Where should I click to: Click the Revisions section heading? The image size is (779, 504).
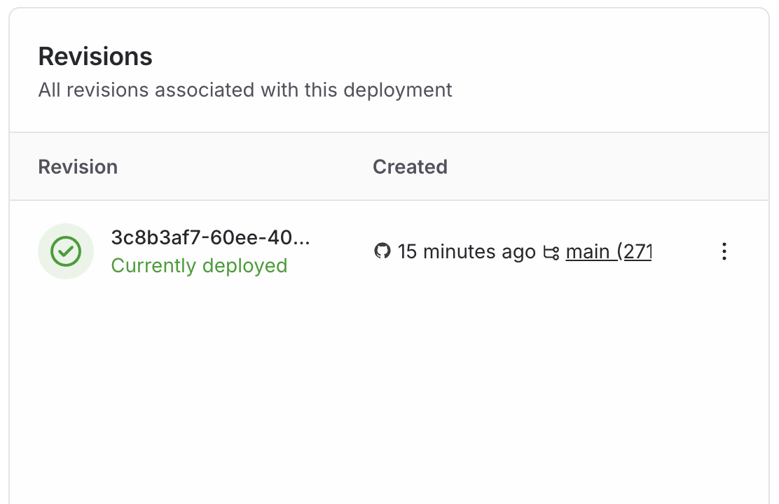(x=95, y=56)
